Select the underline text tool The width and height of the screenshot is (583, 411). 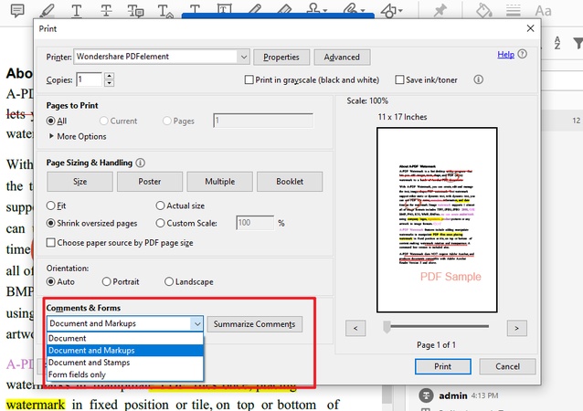77,10
